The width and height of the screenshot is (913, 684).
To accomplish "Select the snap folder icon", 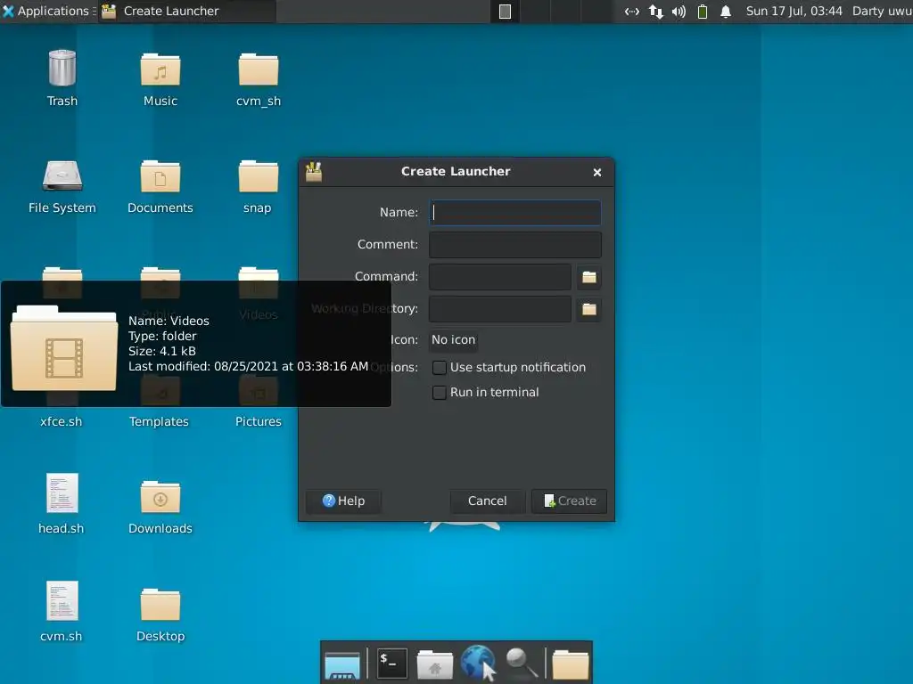I will 259,176.
